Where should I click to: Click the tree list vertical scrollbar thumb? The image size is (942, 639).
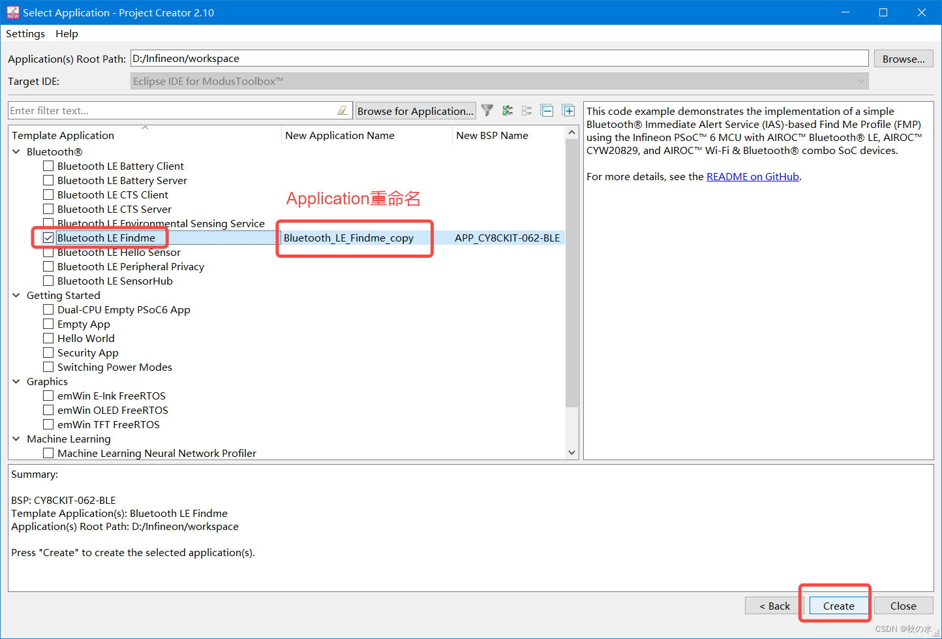click(572, 273)
